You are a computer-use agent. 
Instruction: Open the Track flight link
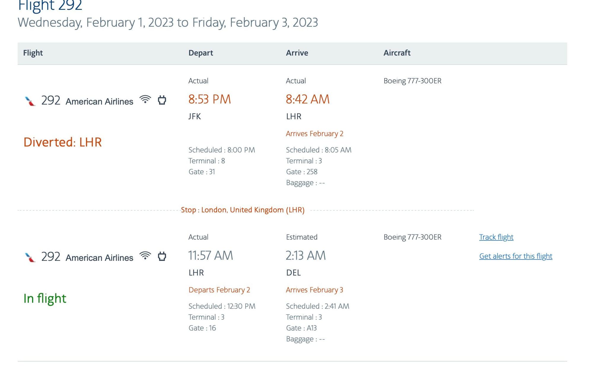click(496, 237)
